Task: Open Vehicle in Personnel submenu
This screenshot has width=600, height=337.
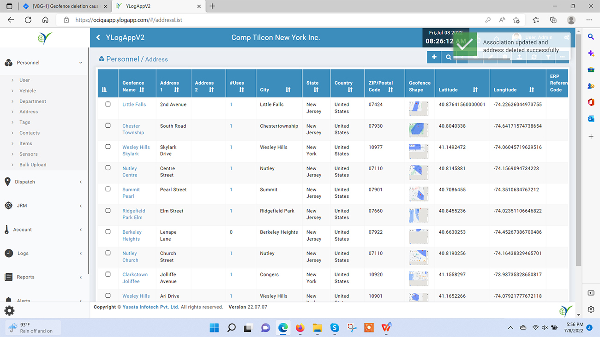Action: point(28,91)
